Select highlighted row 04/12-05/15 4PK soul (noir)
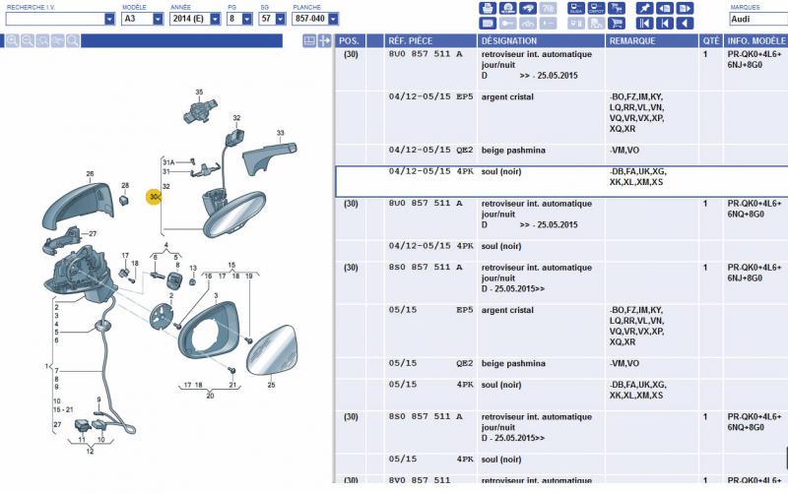788x493 pixels. point(561,181)
